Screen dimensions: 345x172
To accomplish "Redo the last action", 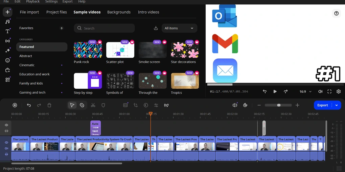I will coord(39,105).
